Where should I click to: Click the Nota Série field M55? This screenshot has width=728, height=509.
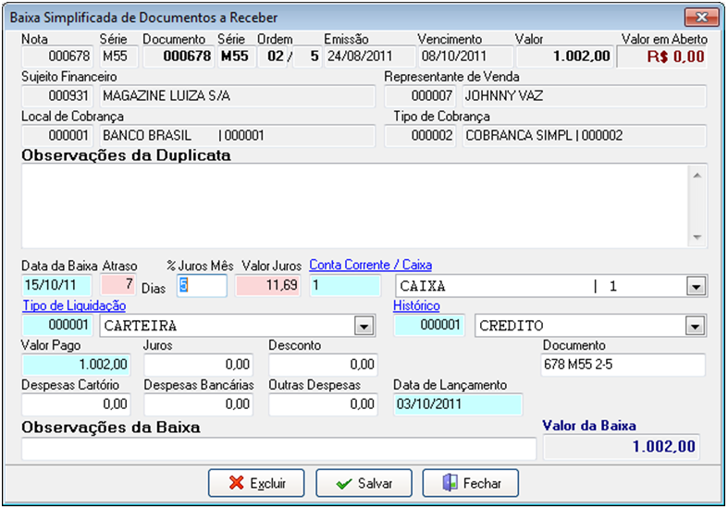118,56
